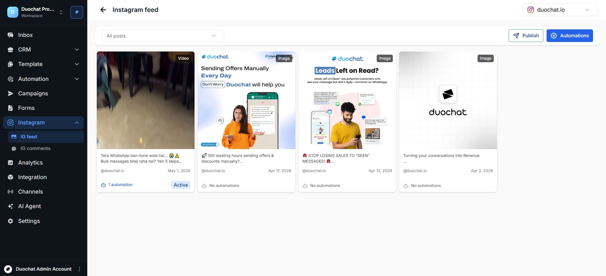
Task: Click the robot icon on Apr 17 post
Action: [x=204, y=186]
